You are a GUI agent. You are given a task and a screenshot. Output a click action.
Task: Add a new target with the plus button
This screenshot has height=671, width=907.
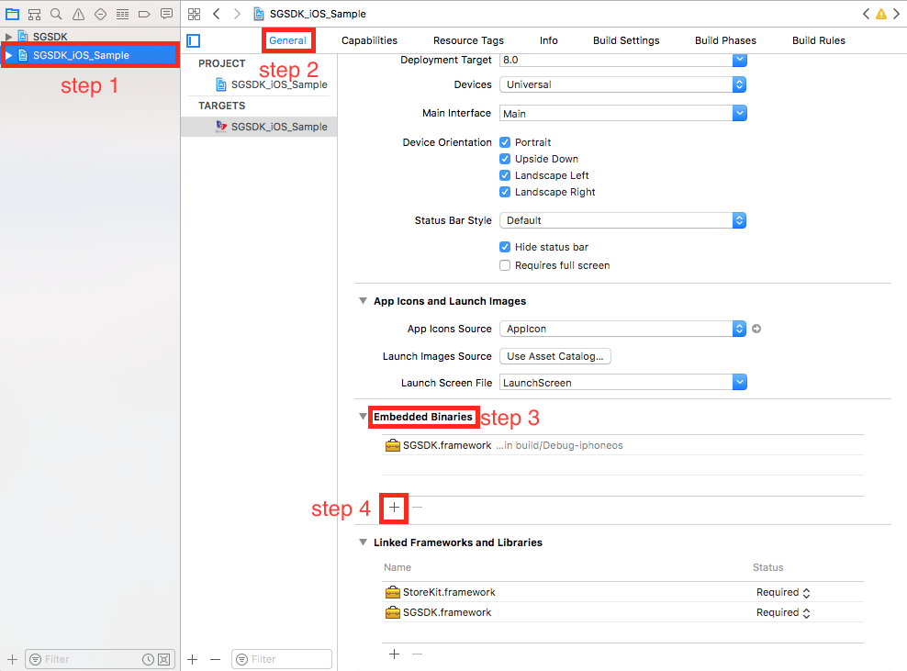point(193,659)
